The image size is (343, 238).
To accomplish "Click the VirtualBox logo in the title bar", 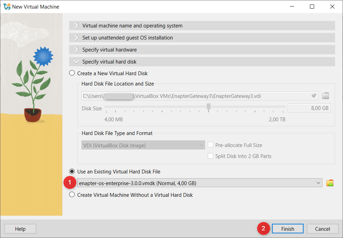I will pos(6,6).
